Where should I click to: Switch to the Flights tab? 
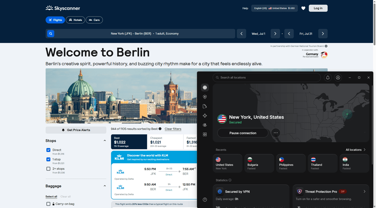(x=55, y=20)
